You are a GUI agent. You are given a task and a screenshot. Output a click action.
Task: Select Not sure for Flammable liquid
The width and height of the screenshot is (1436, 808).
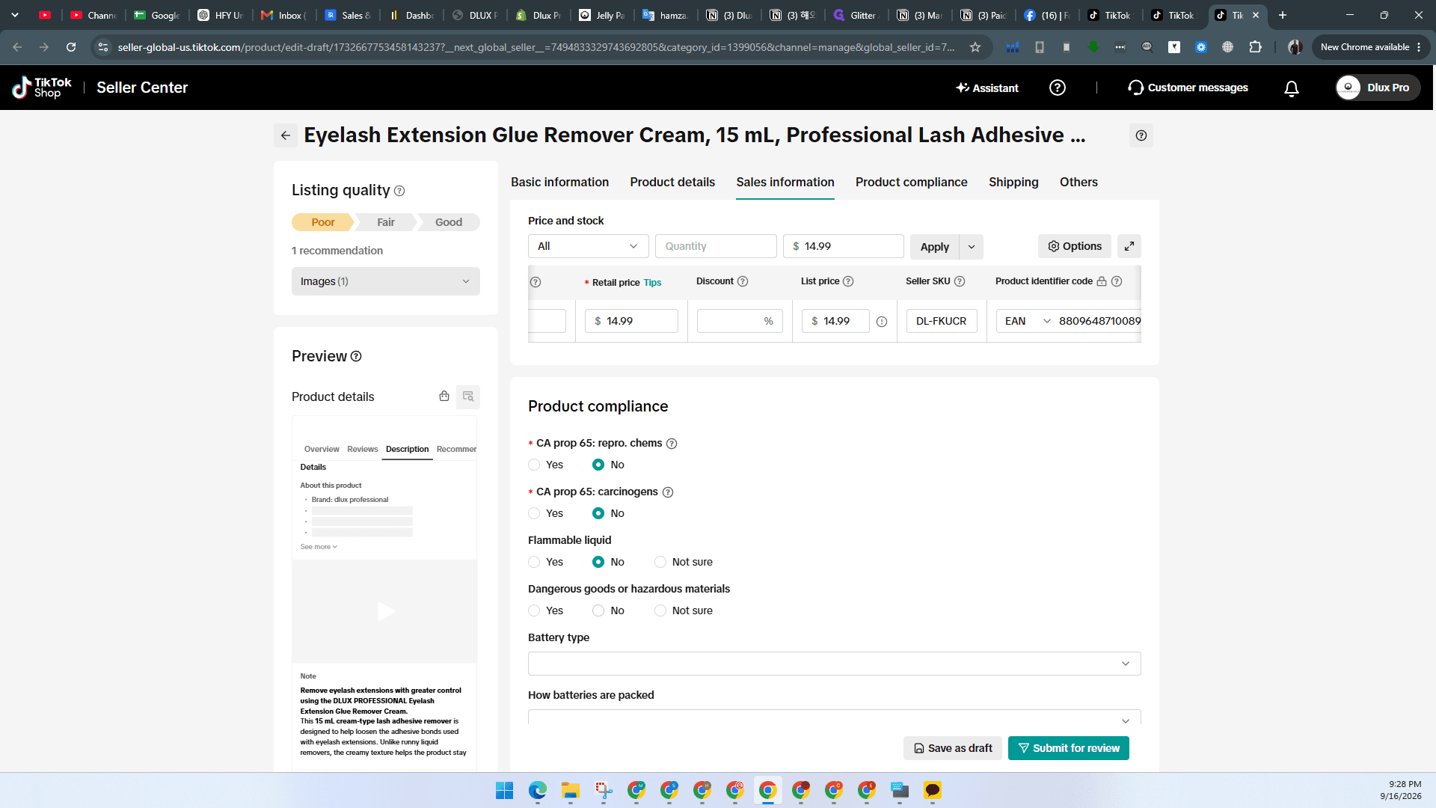(x=660, y=562)
